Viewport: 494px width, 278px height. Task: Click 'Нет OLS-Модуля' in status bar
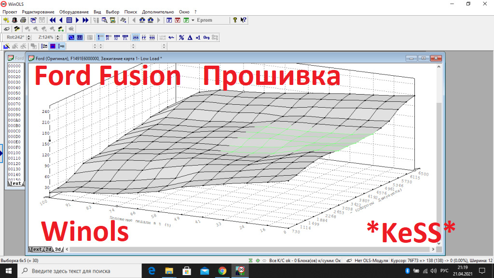tap(371, 260)
